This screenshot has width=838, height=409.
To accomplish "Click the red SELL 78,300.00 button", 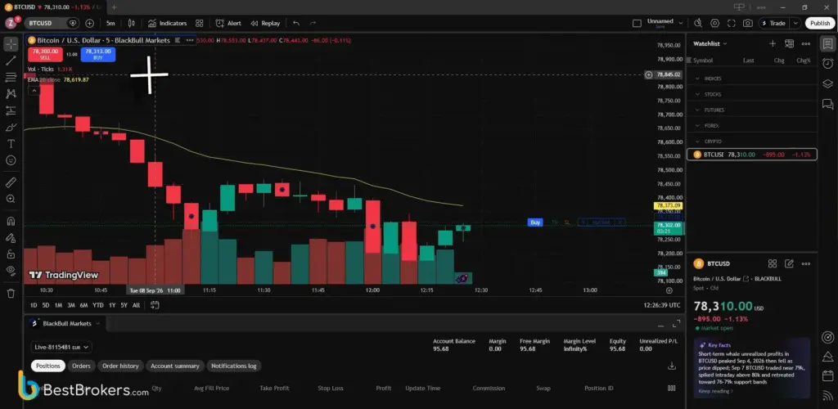I will pos(46,54).
